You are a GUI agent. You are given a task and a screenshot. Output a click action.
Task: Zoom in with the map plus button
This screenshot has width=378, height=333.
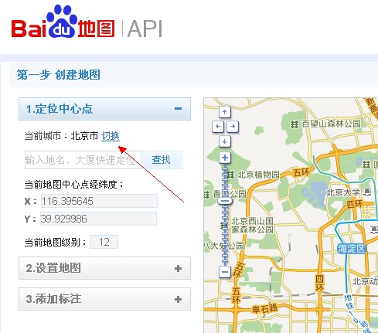[225, 158]
